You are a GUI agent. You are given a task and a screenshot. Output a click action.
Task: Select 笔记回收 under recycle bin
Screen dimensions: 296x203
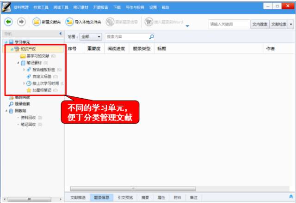(x=28, y=124)
